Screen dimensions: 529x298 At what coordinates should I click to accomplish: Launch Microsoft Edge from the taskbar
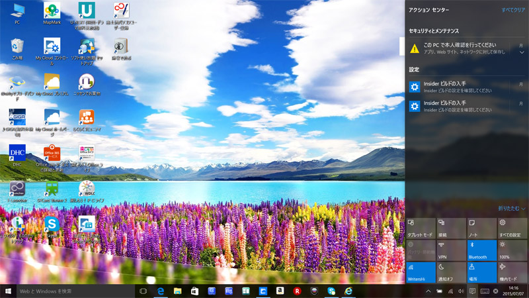[x=160, y=291]
